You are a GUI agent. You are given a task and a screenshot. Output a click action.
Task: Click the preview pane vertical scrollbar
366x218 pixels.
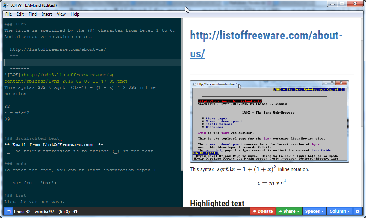[362, 84]
